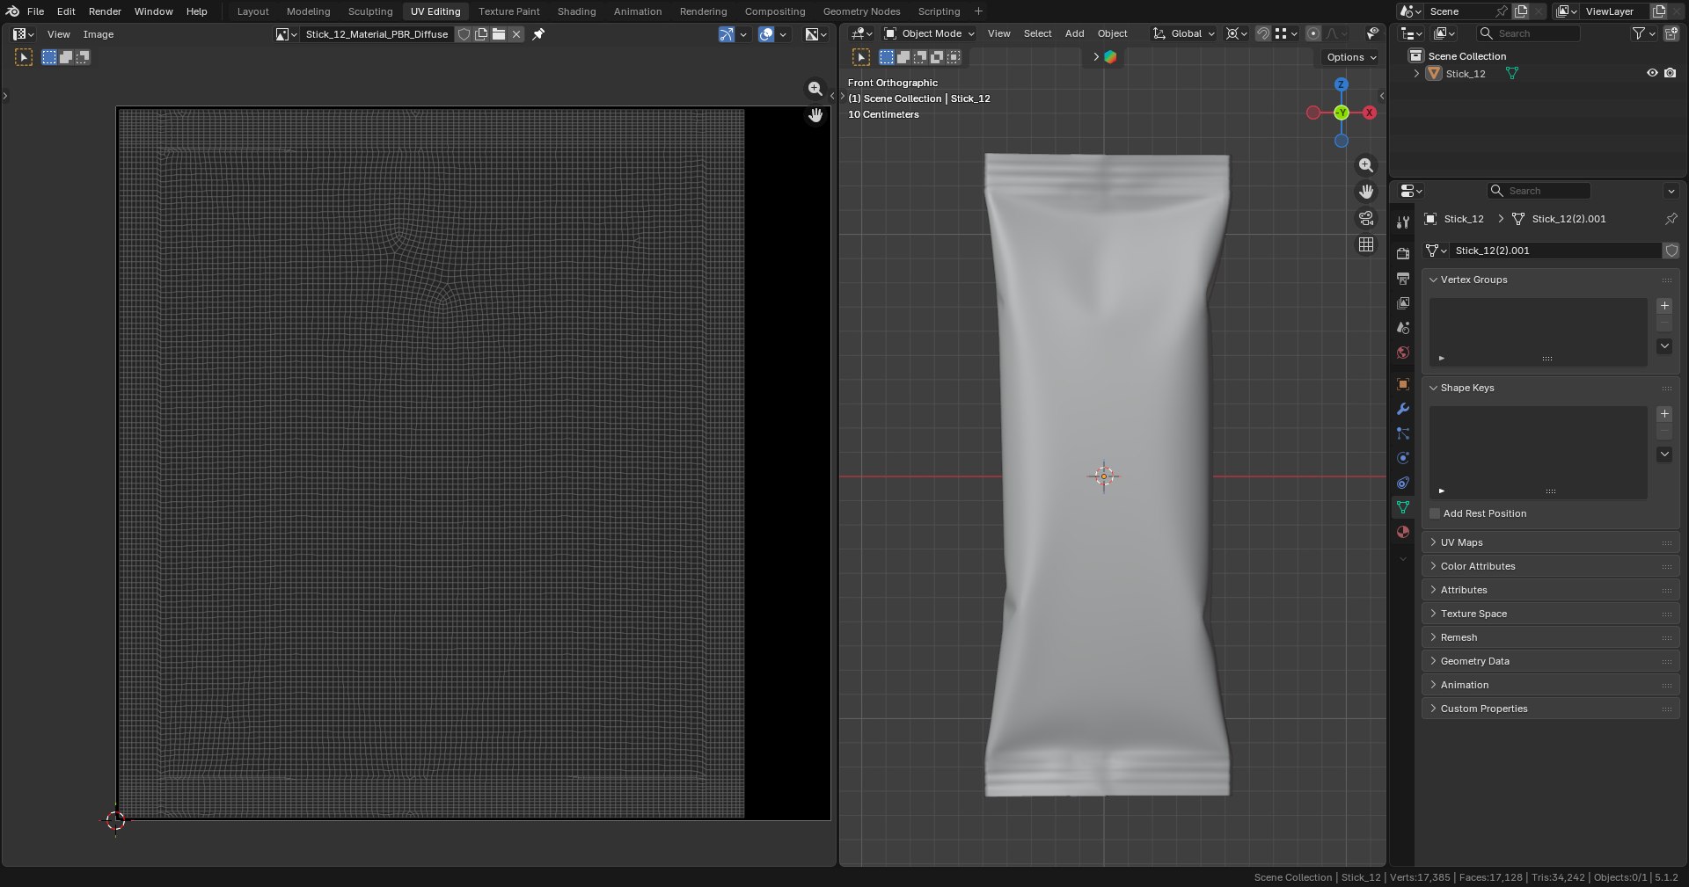Screen dimensions: 1689x887
Task: Select box tool in 3D viewport
Action: click(861, 57)
